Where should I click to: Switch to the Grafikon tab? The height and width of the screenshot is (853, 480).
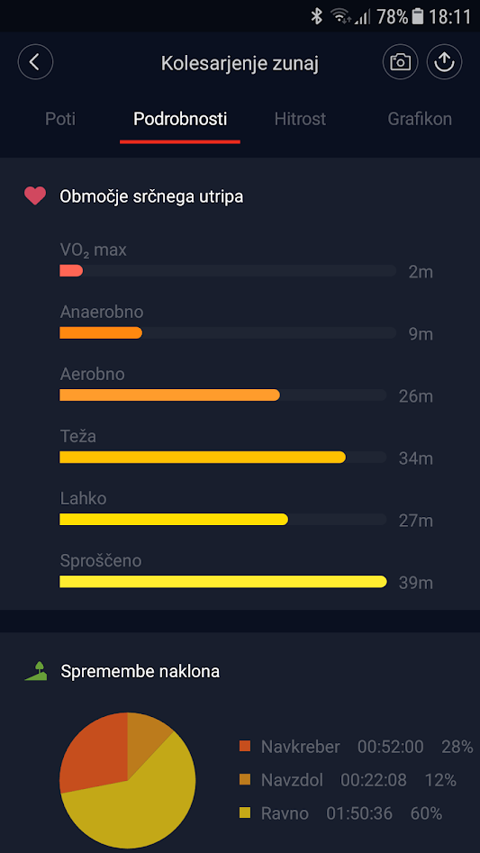420,119
